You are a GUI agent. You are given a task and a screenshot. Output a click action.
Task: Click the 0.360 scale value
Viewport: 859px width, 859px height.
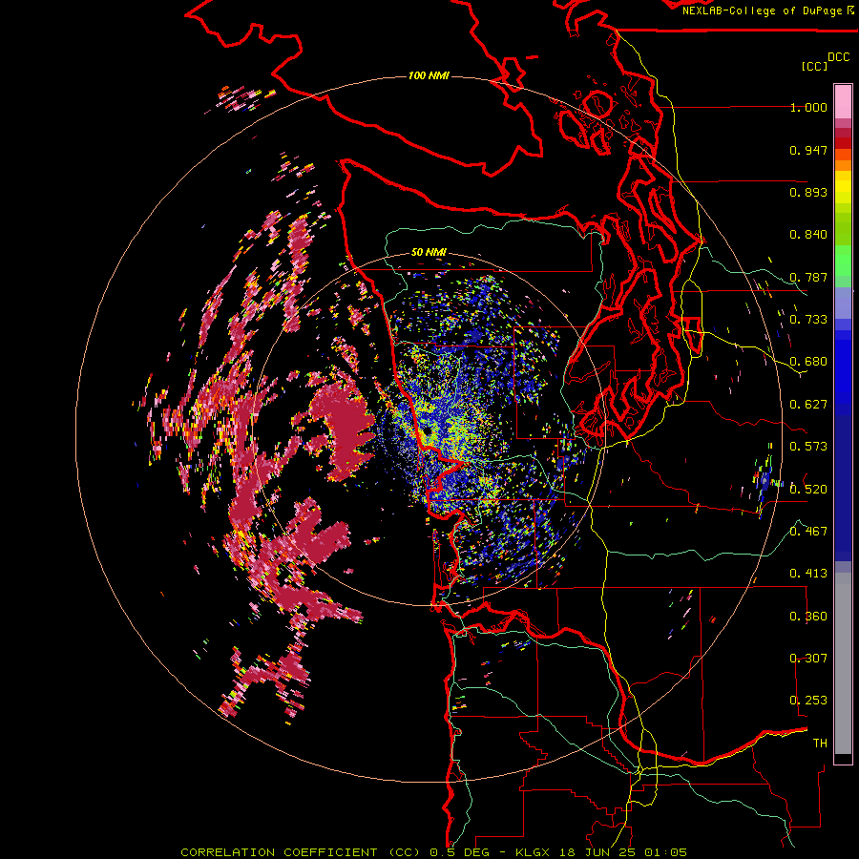pyautogui.click(x=808, y=617)
